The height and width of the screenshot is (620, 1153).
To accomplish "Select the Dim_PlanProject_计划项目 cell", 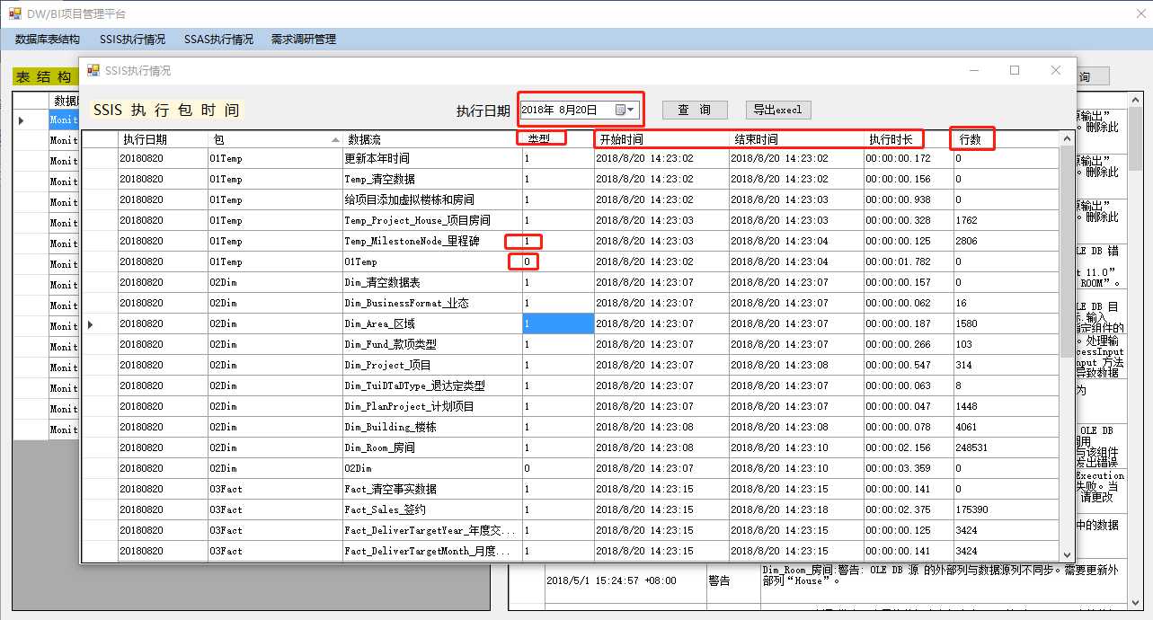I will (432, 406).
